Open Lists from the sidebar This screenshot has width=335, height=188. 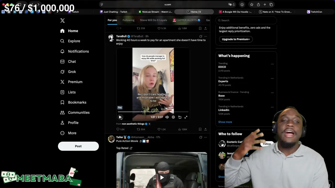click(68, 92)
